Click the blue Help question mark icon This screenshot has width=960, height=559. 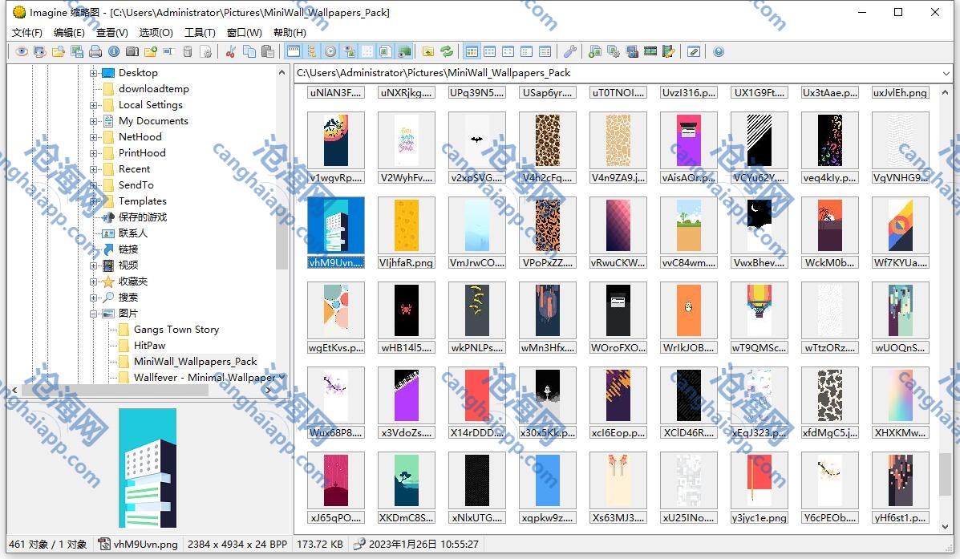pyautogui.click(x=719, y=52)
